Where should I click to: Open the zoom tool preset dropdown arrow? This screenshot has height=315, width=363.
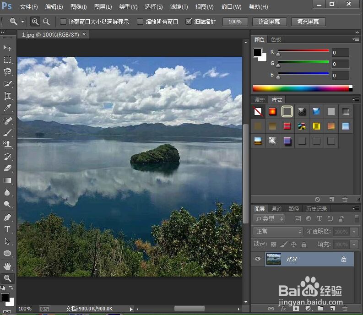pyautogui.click(x=22, y=22)
